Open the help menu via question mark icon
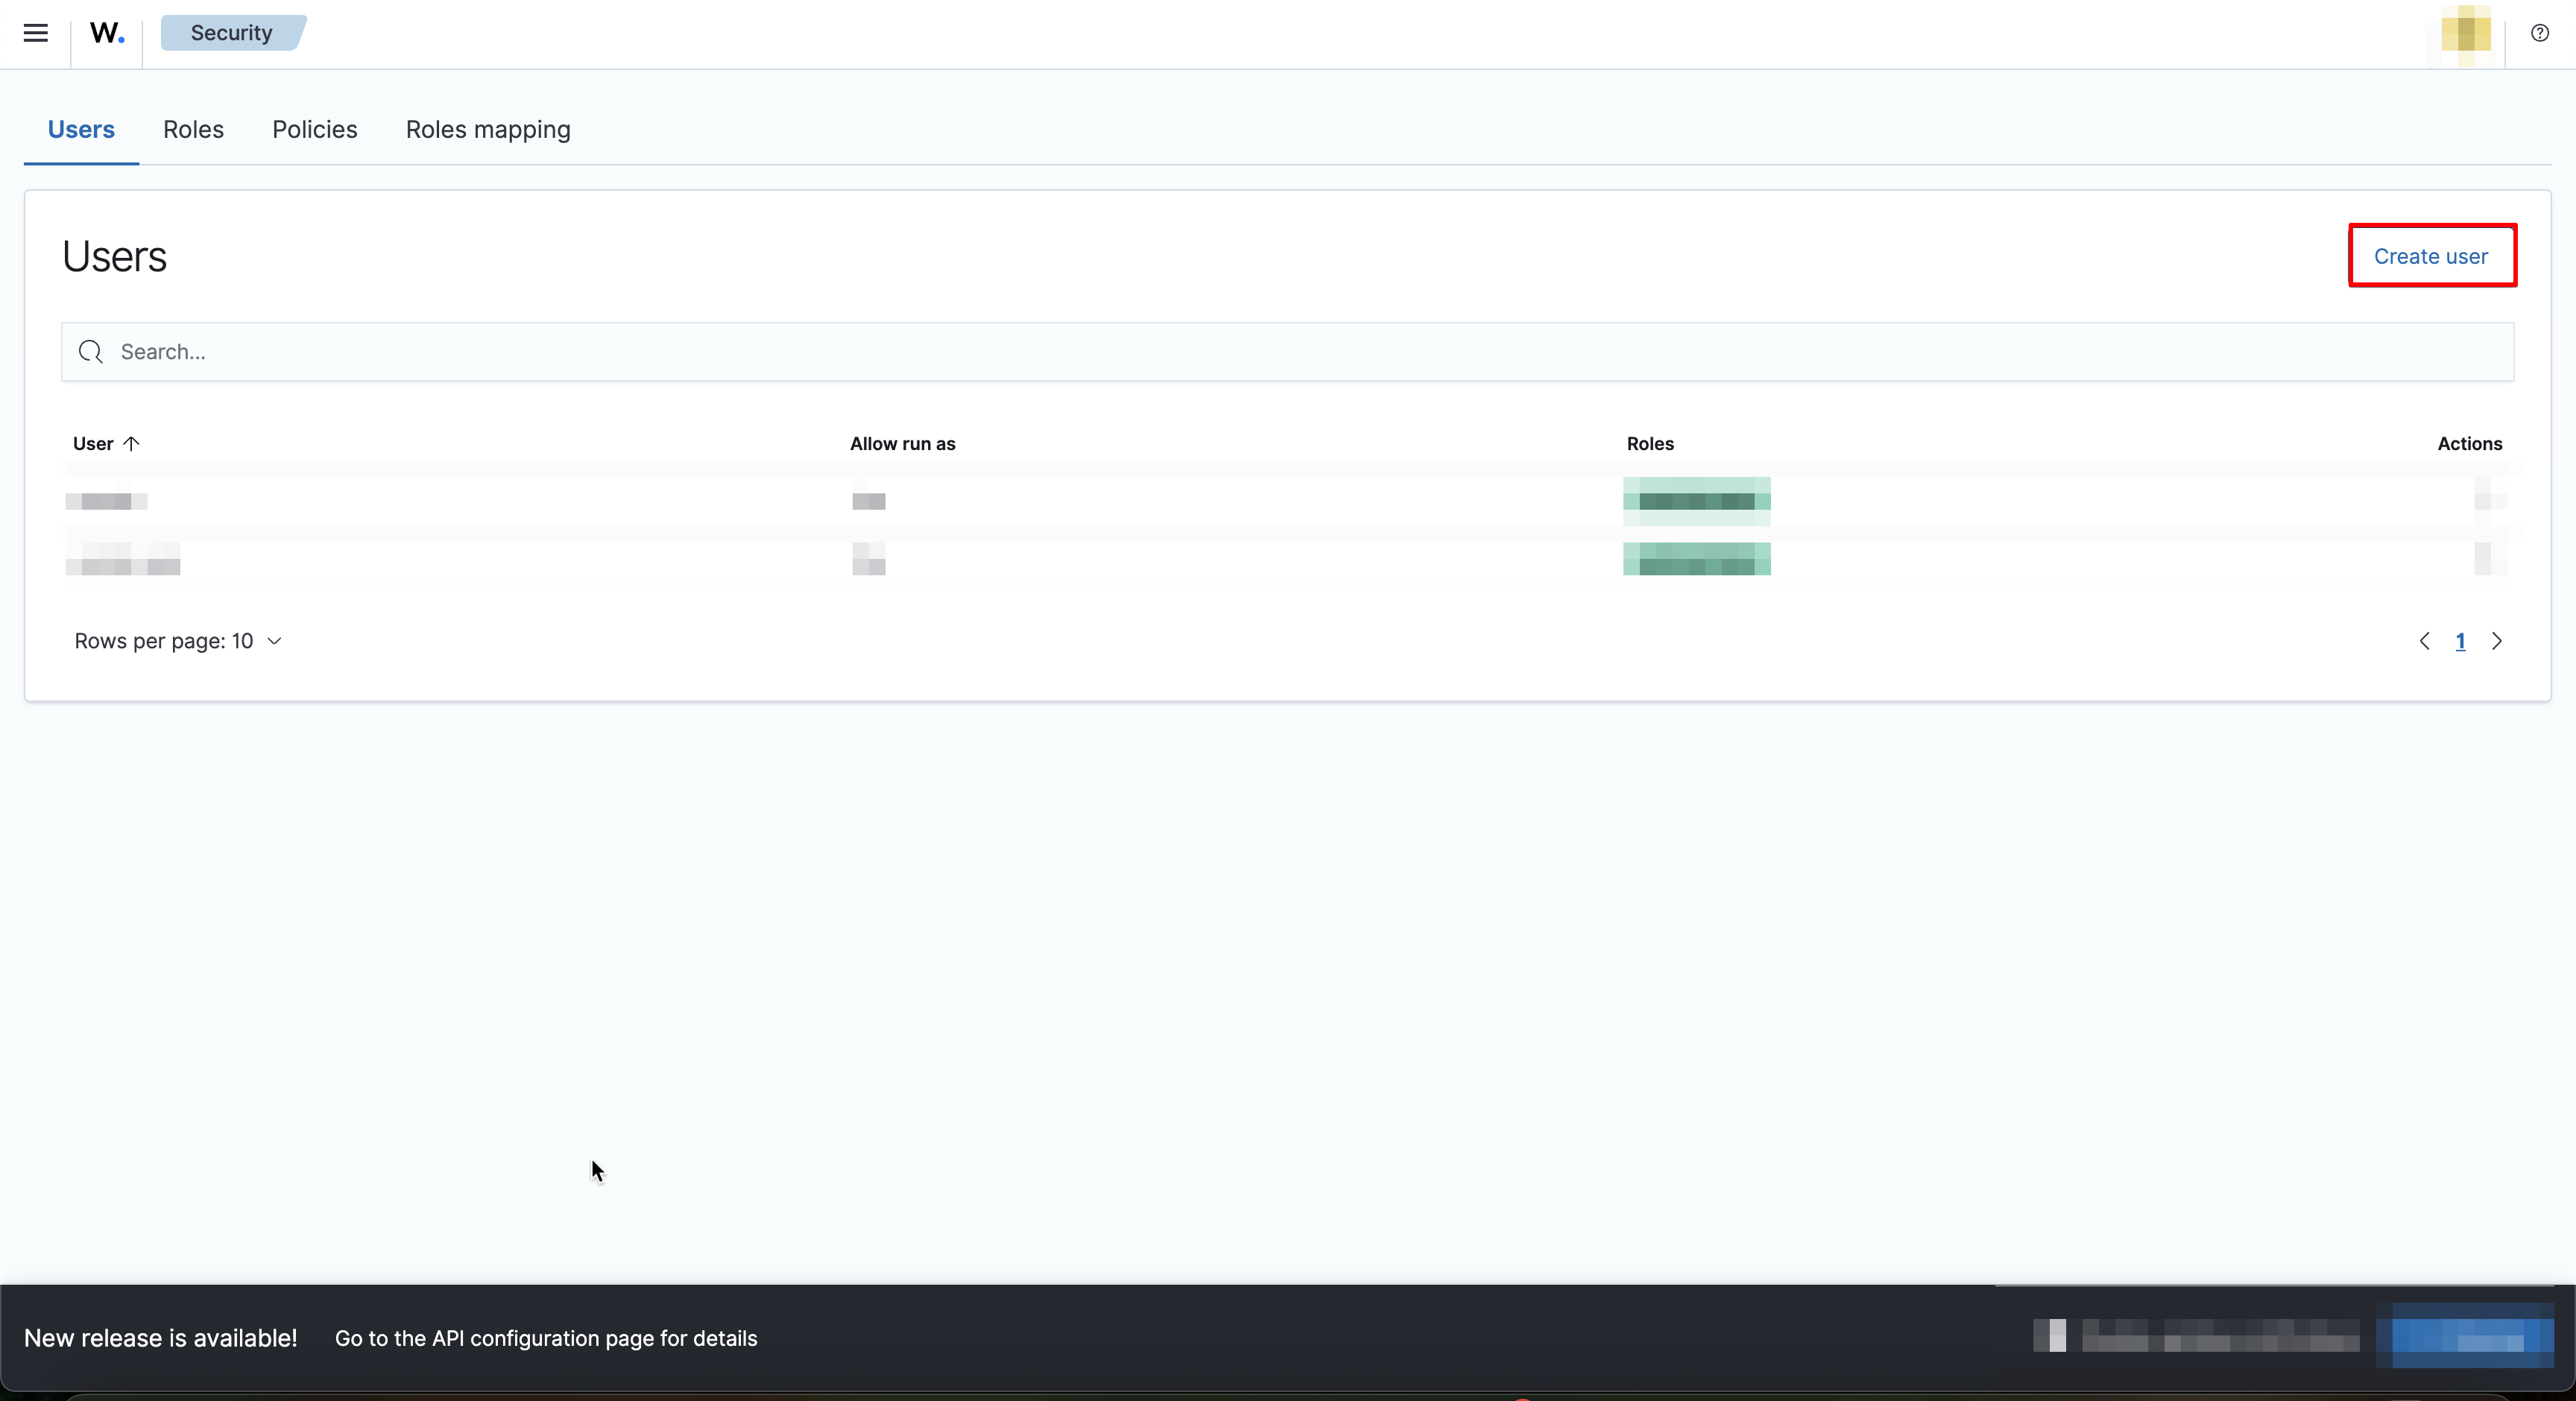The image size is (2576, 1401). [x=2540, y=33]
